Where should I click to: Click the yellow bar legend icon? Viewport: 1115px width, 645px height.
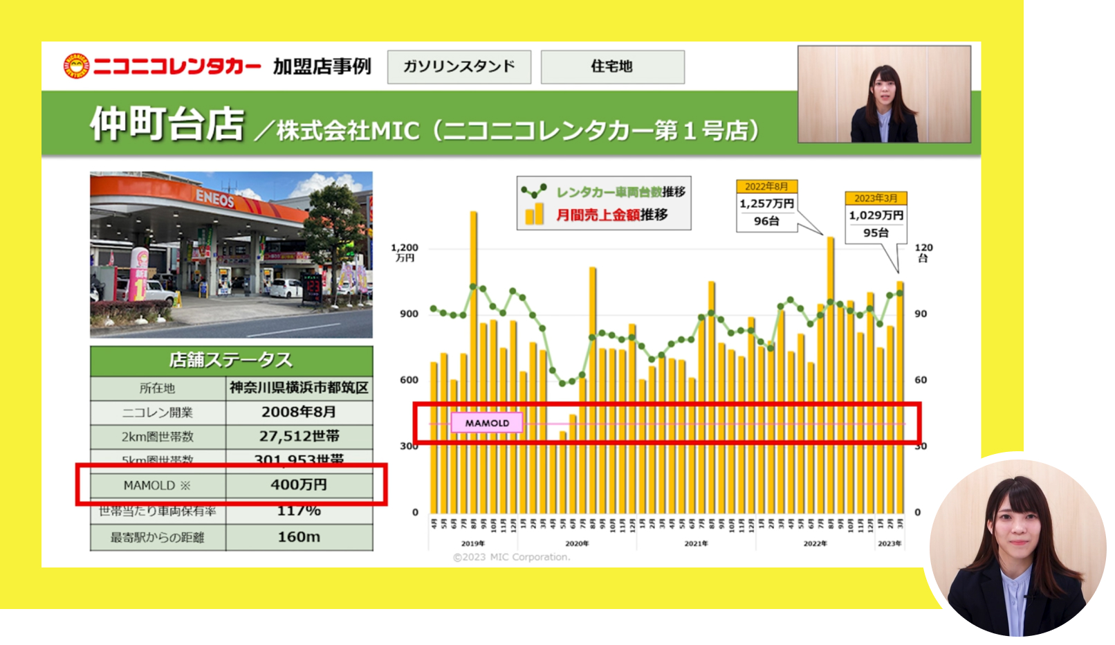(534, 214)
